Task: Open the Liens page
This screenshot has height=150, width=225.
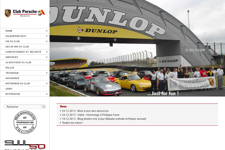Action: tap(9, 89)
